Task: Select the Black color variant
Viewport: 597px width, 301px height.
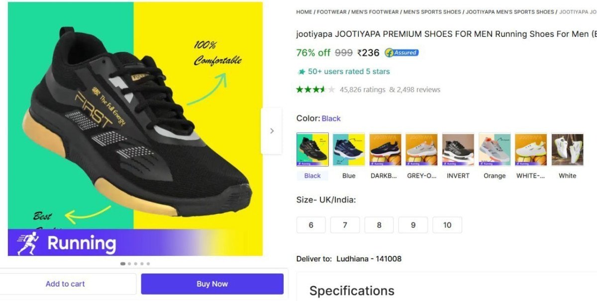Action: 312,149
